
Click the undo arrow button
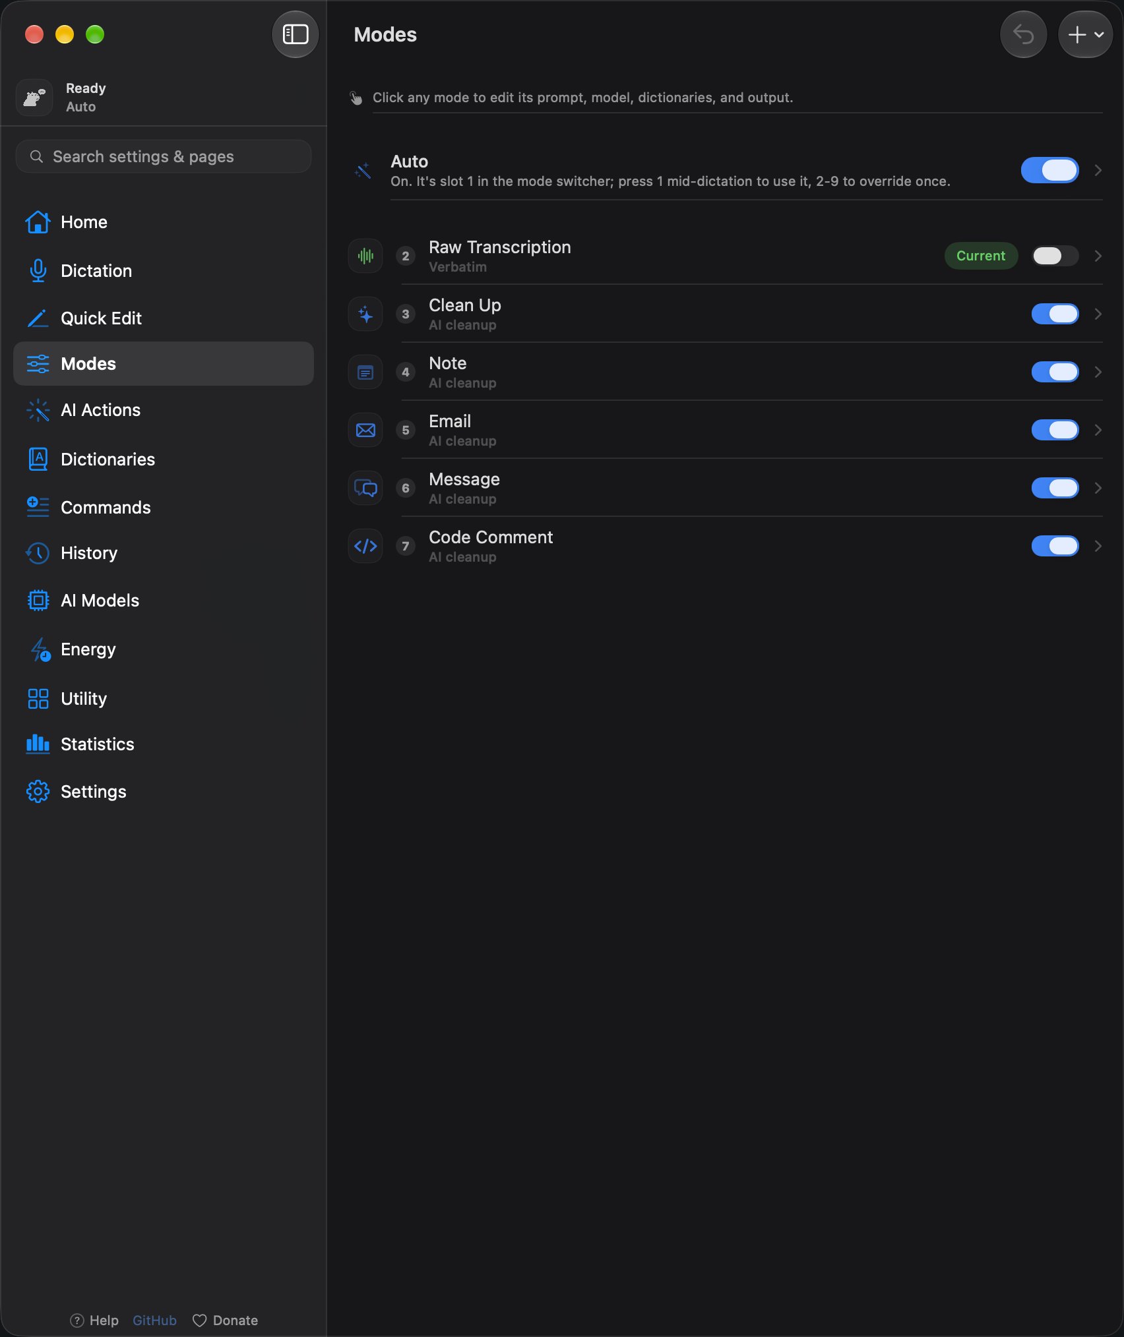1023,34
